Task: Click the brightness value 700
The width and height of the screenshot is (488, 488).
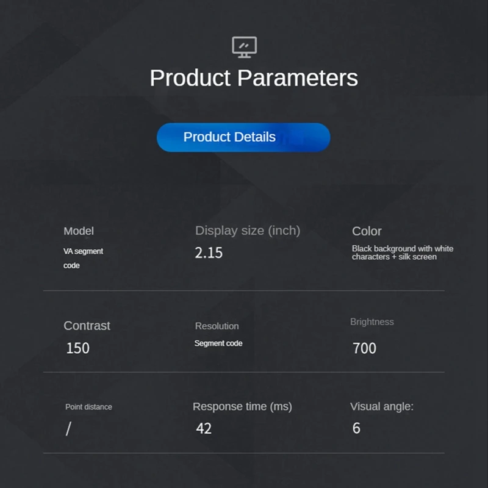Action: point(364,348)
